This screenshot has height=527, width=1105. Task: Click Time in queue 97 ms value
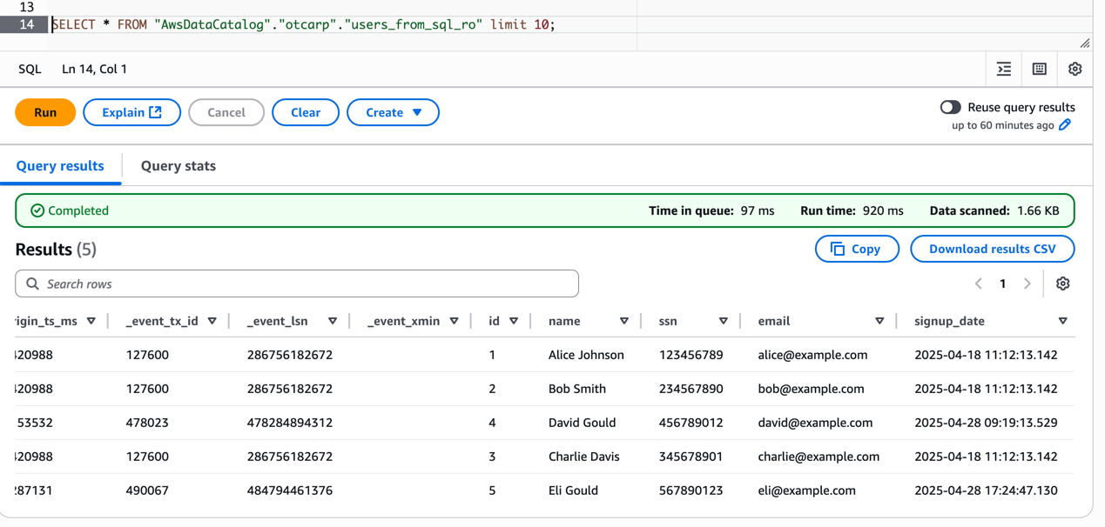point(757,210)
